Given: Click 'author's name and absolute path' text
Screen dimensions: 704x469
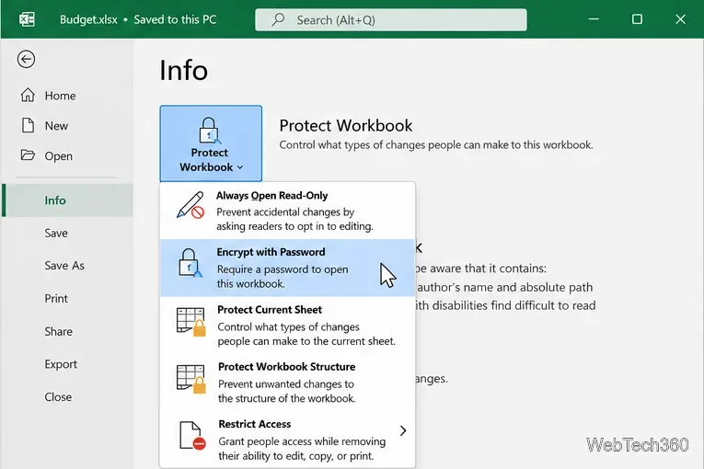Looking at the screenshot, I should pyautogui.click(x=505, y=287).
